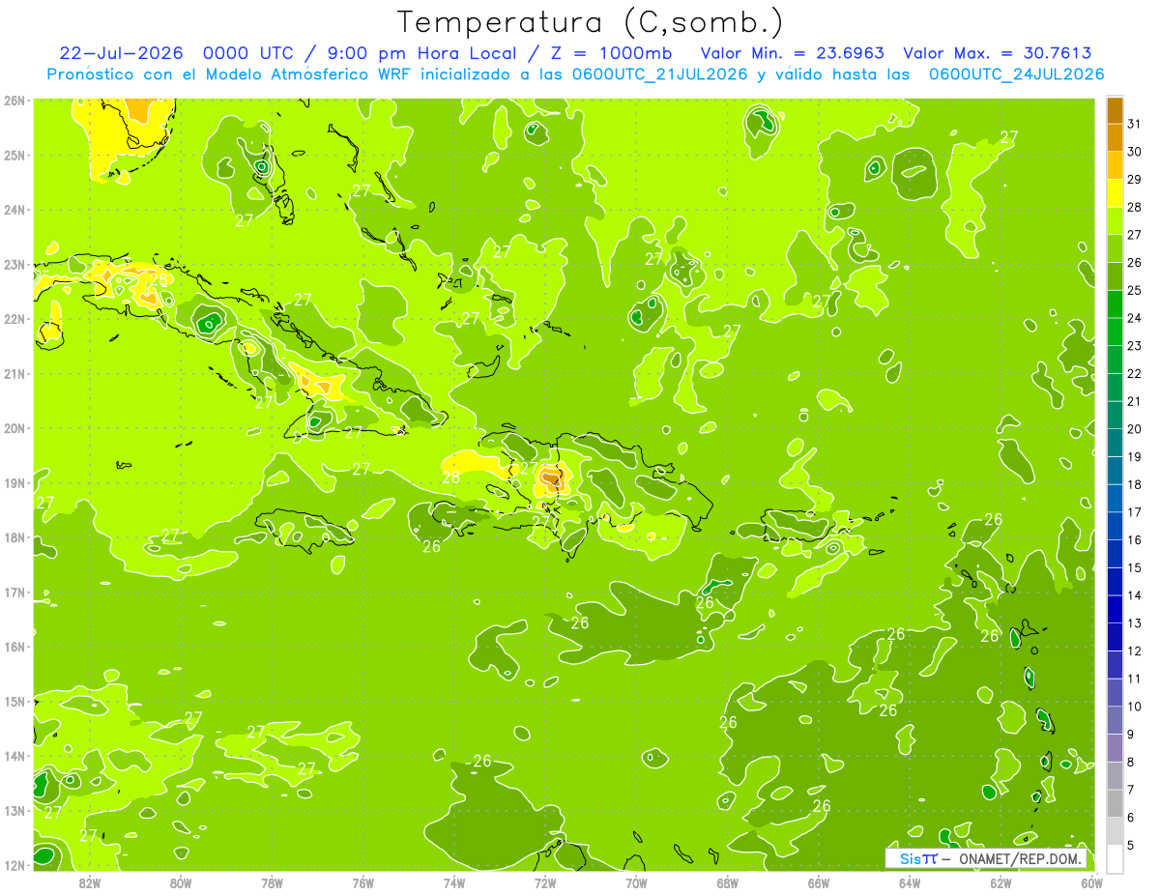1160x896 pixels.
Task: Click the '23' colorbar label
Action: 1134,346
